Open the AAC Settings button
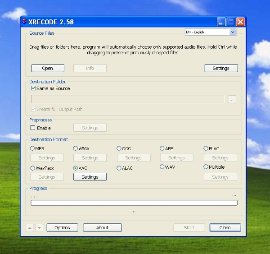270x254 pixels. click(90, 177)
